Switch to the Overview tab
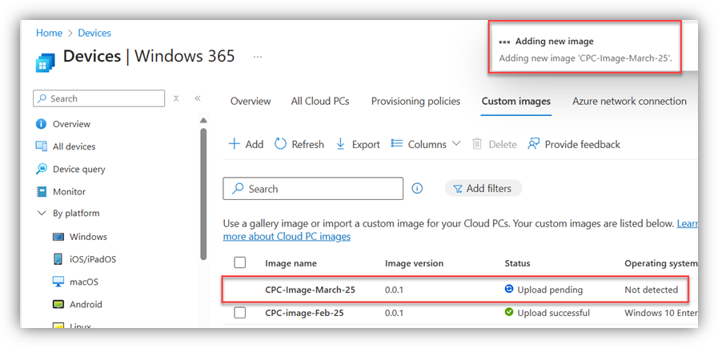This screenshot has height=348, width=718. (x=251, y=101)
